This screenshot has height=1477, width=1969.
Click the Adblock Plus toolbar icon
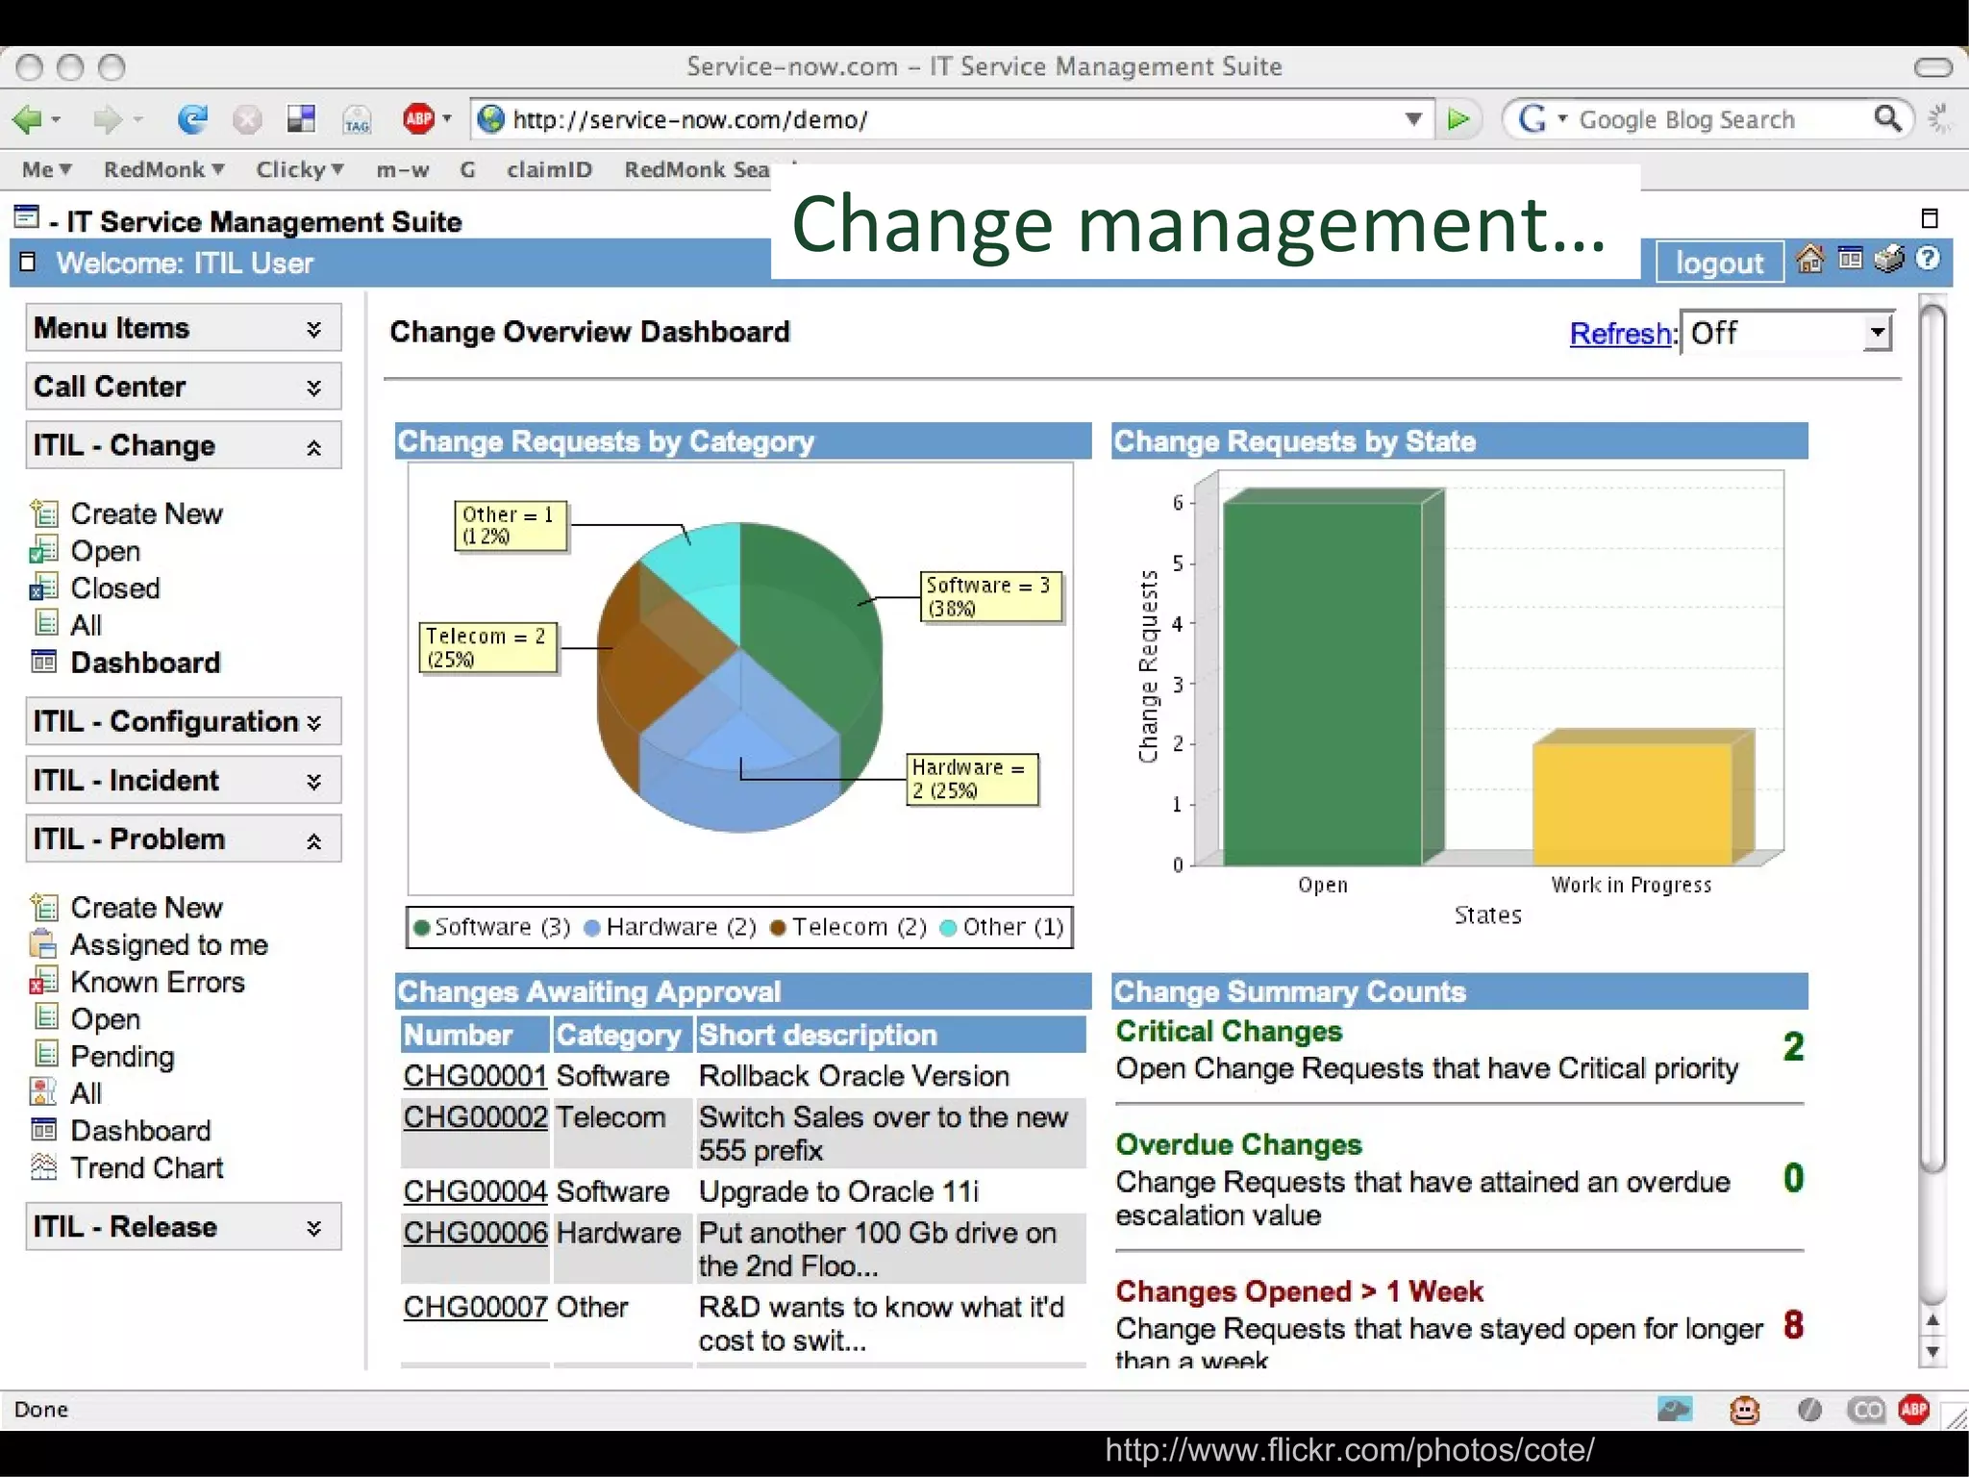419,119
